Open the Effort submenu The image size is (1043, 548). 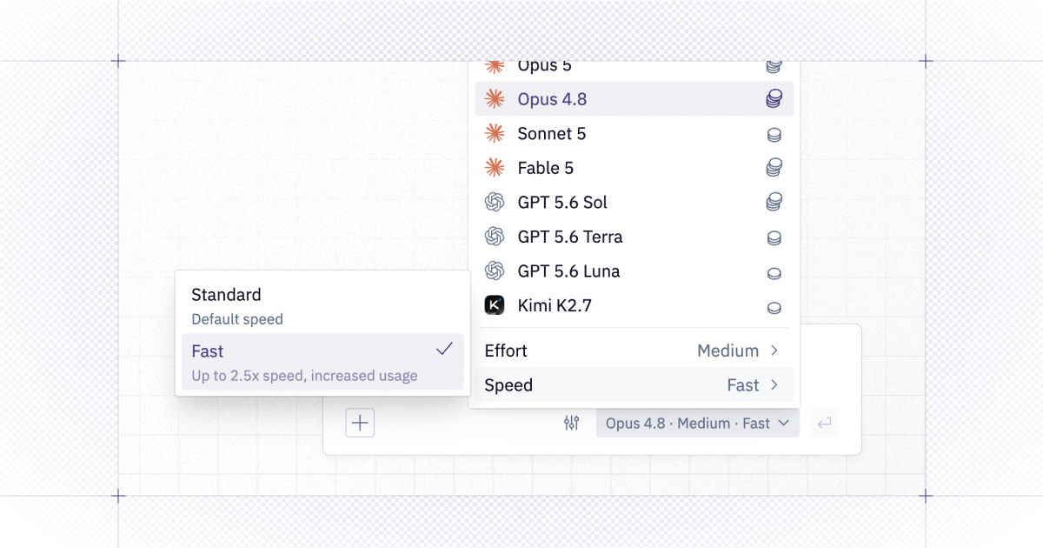[x=634, y=351]
